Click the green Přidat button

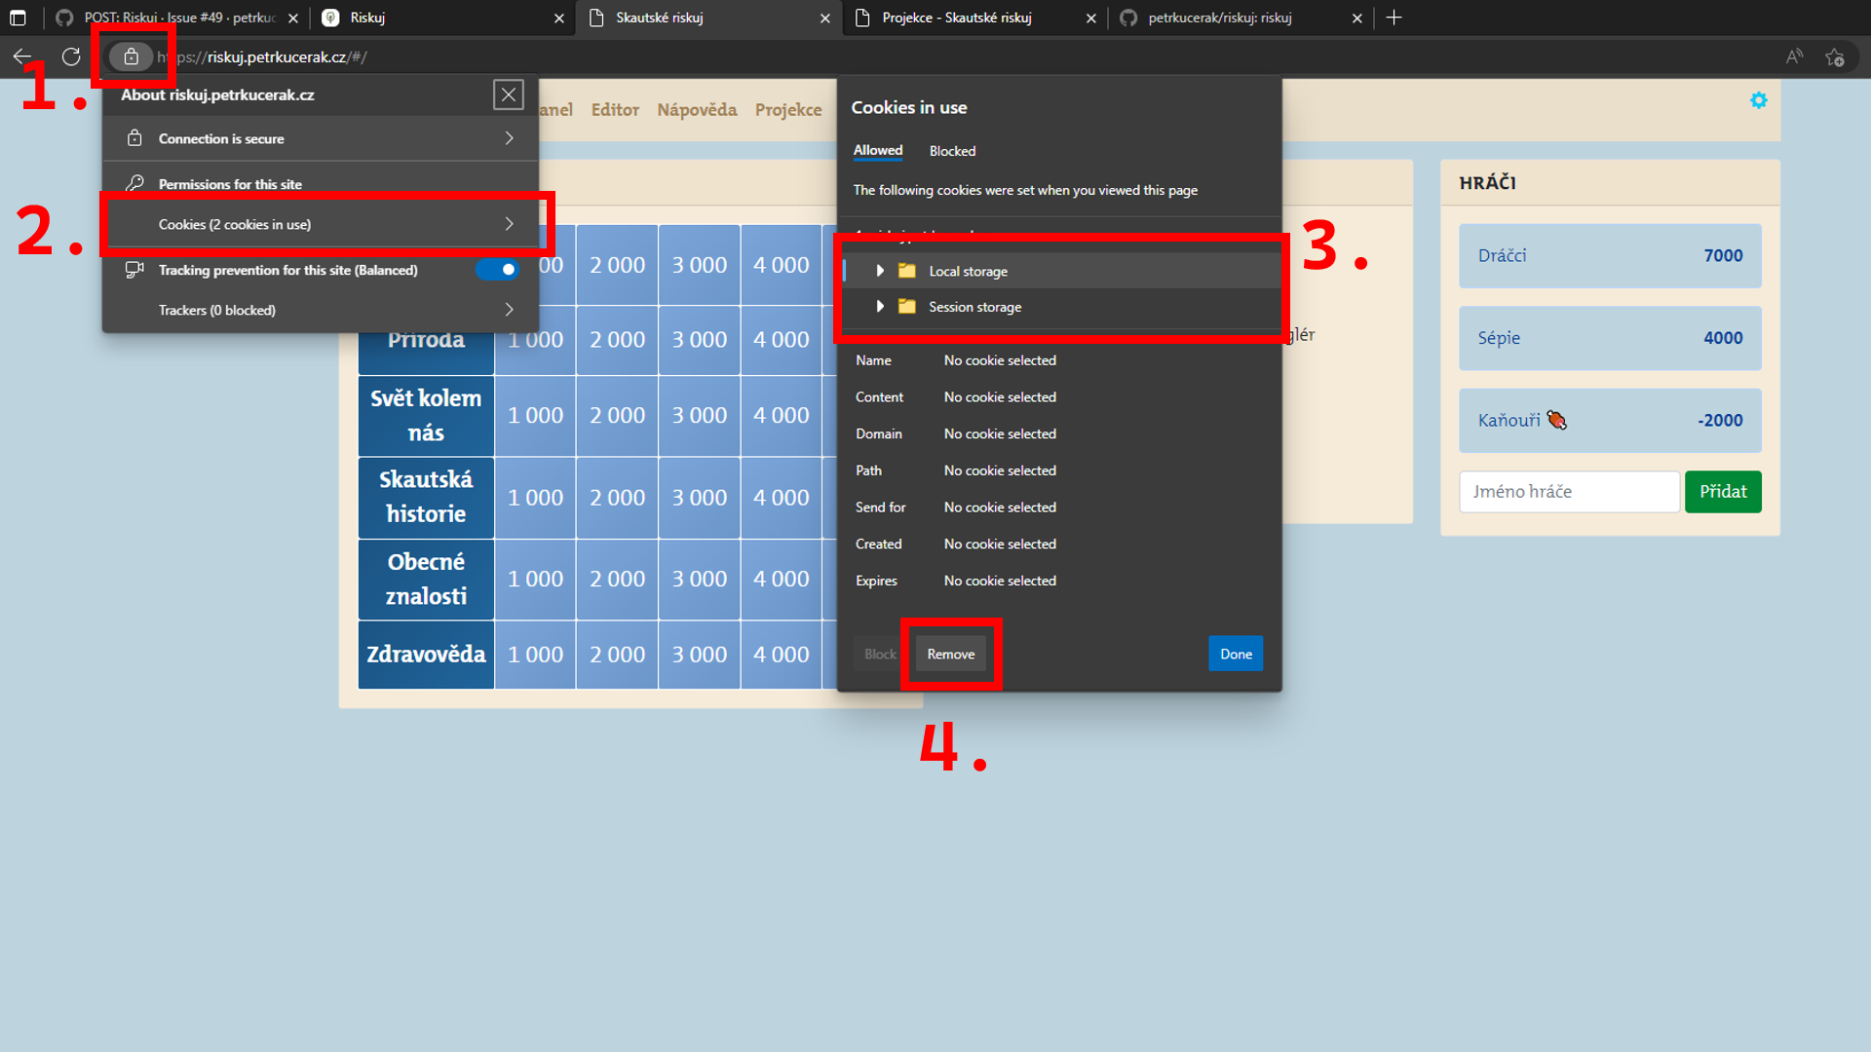coord(1723,492)
